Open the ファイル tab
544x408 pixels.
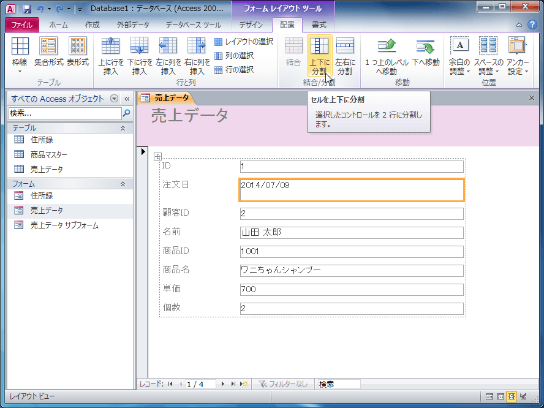click(22, 25)
